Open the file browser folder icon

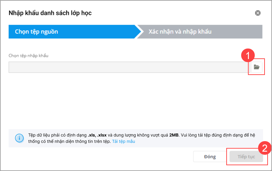click(x=256, y=67)
